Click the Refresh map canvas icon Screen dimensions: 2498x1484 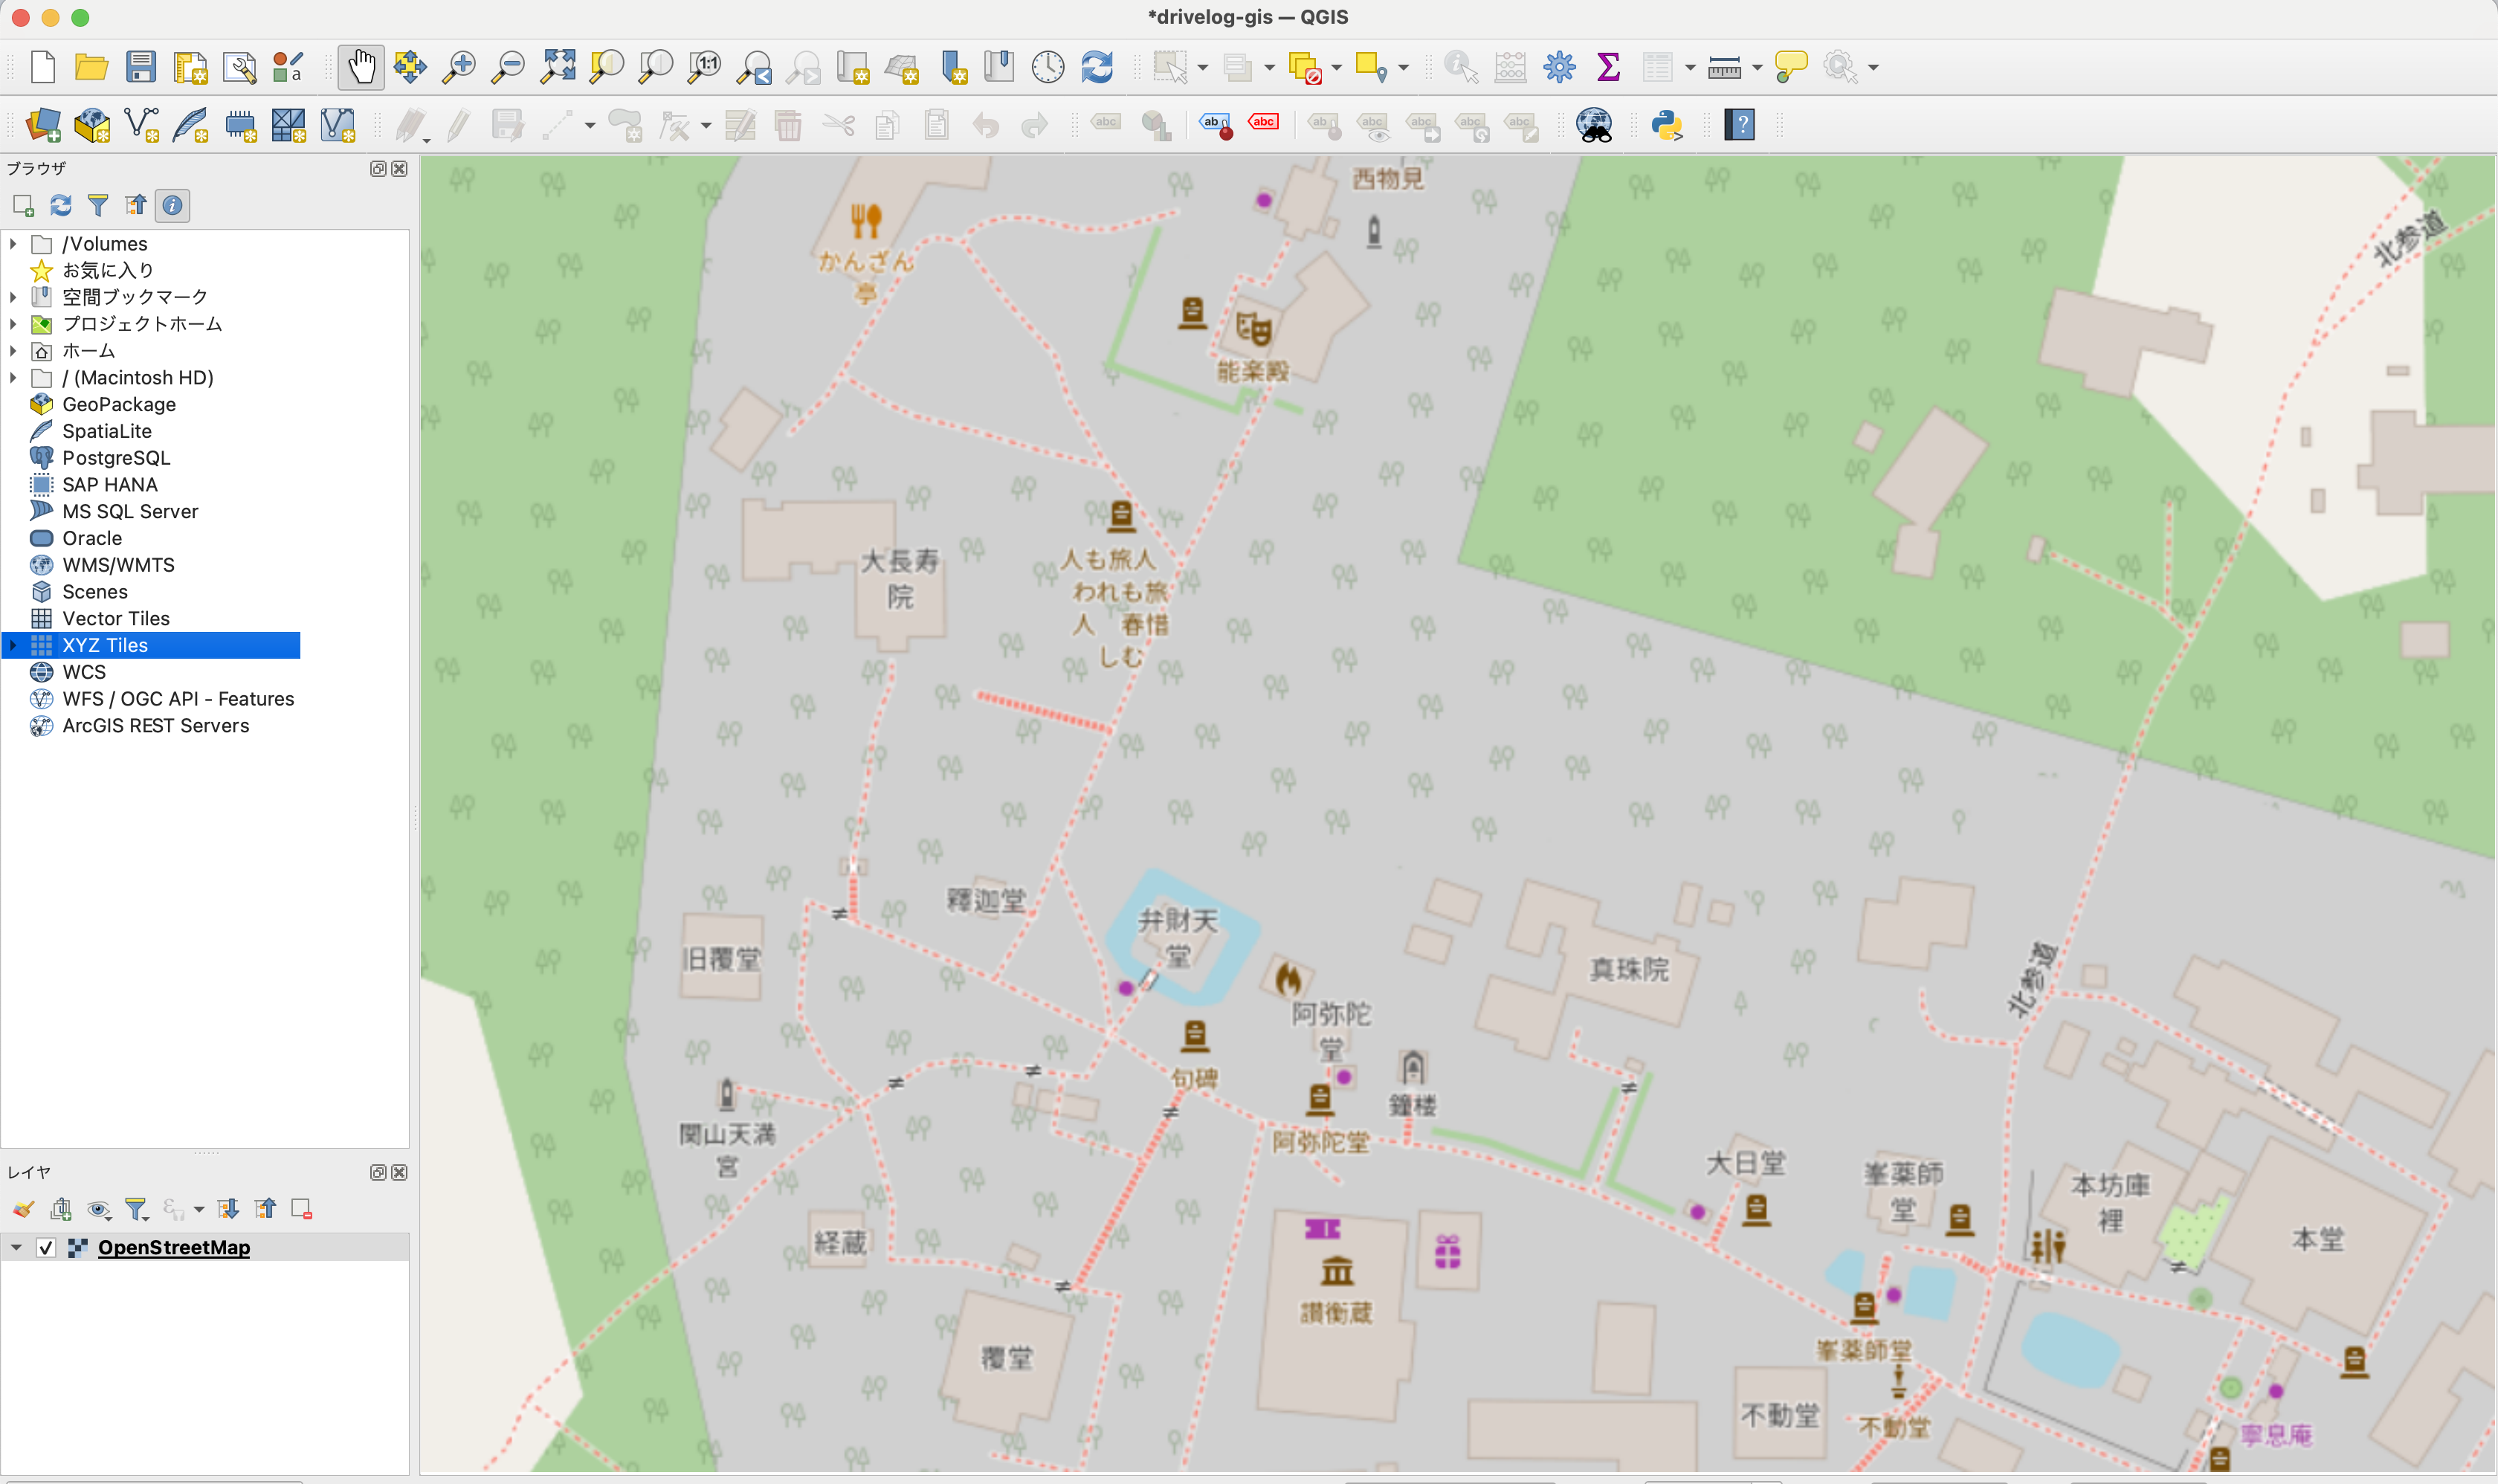pyautogui.click(x=1097, y=67)
